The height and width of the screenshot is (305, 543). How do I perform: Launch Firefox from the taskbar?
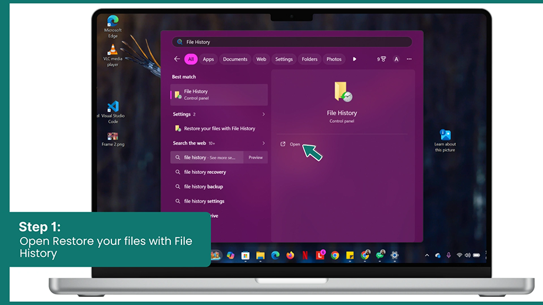(x=290, y=255)
